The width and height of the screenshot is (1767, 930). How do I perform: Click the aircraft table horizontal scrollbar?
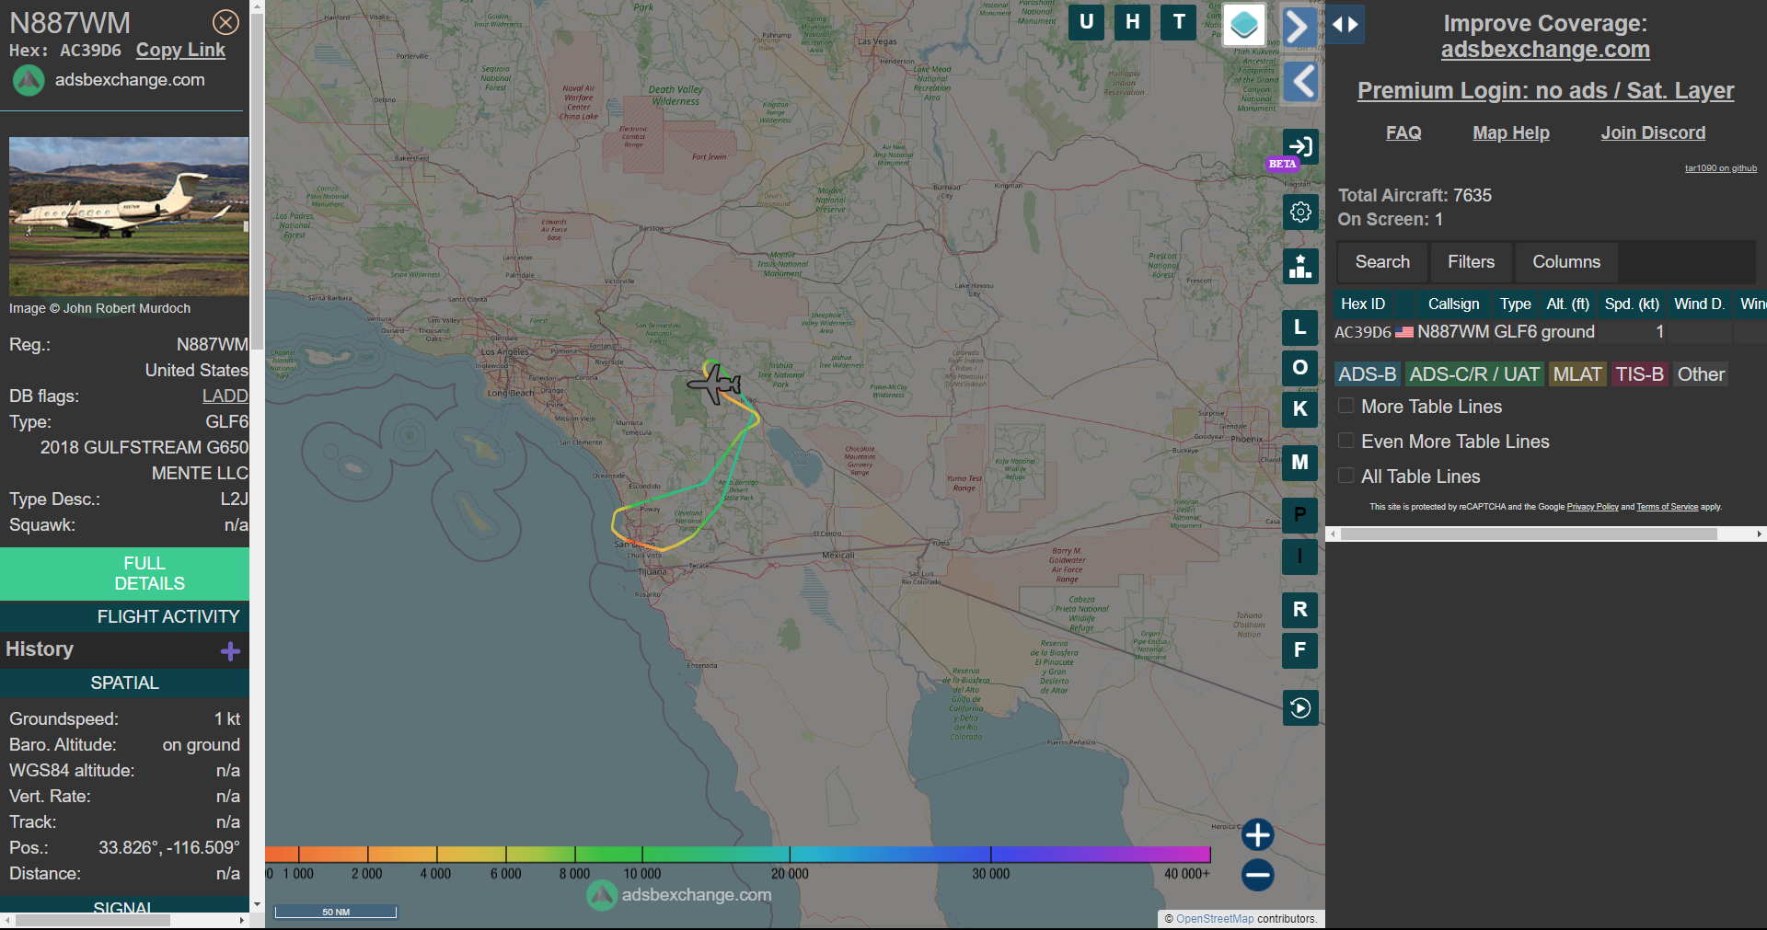[1529, 534]
